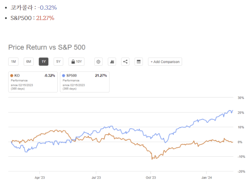Click the Add Comparison button

pos(165,62)
